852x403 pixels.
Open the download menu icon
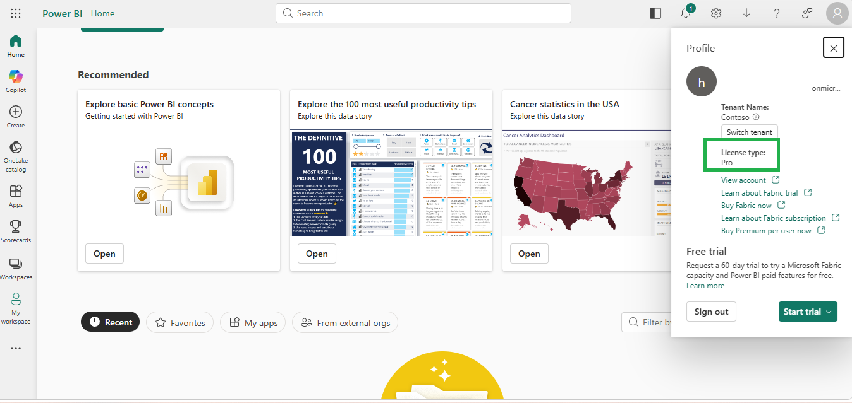[746, 13]
